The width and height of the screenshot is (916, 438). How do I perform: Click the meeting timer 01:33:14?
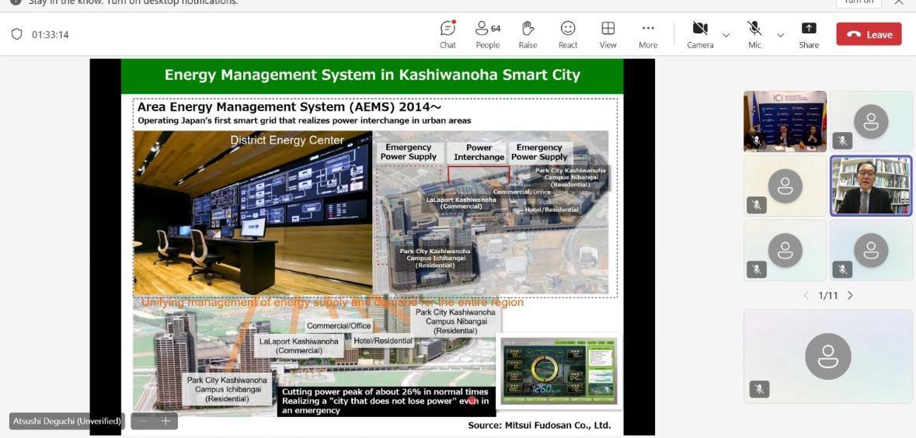point(51,34)
